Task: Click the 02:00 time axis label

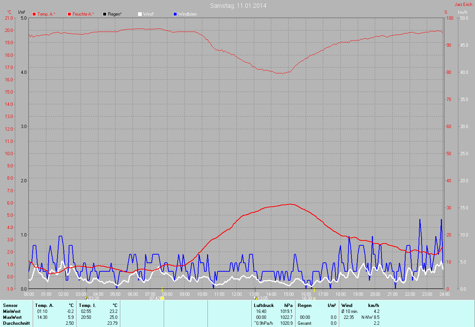Action: 63,294
